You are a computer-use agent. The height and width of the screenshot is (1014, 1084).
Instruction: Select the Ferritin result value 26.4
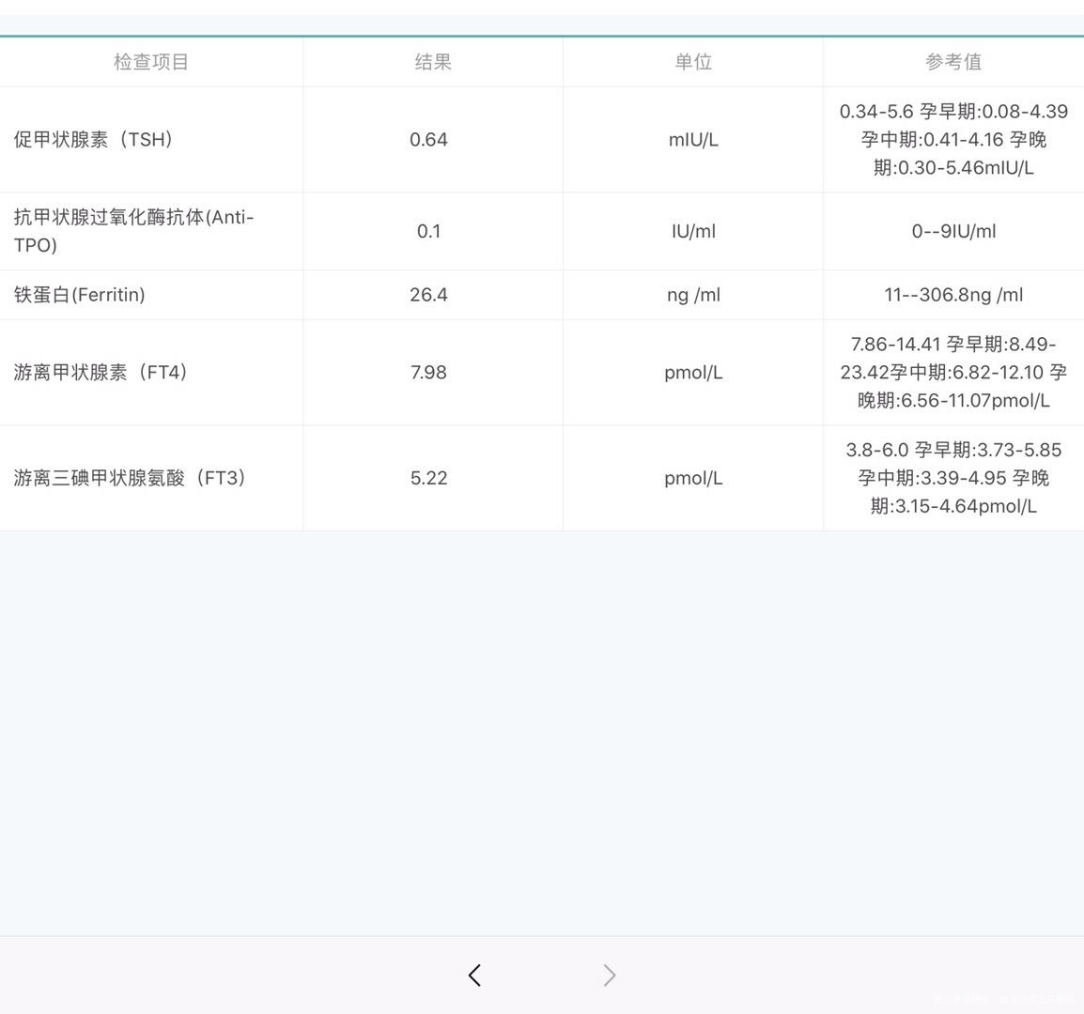(x=429, y=294)
